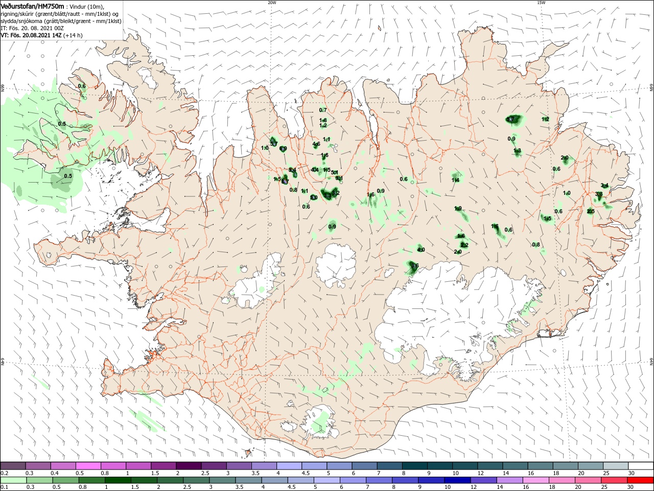Screen dimensions: 654x491
Task: Click the 4.6 precipitation value on the map
Action: pyautogui.click(x=316, y=144)
